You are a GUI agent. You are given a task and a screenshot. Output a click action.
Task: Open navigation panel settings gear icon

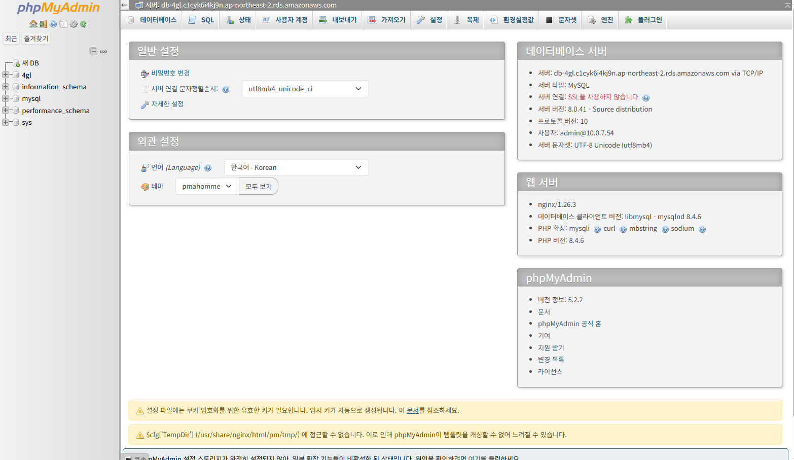pos(74,24)
